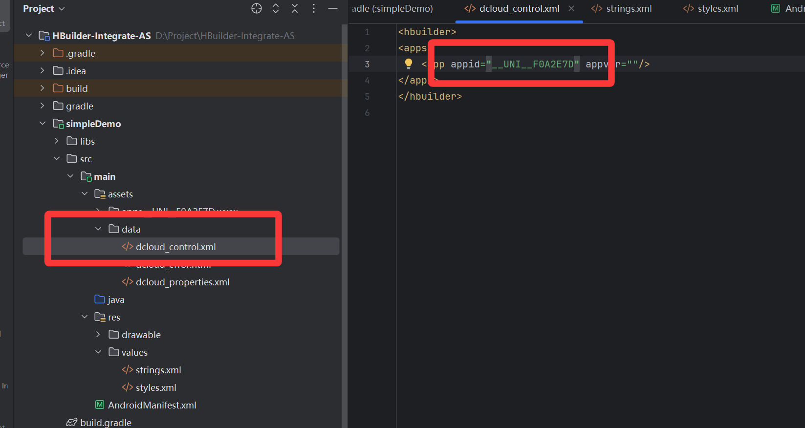This screenshot has width=805, height=428.
Task: Switch to the AndroidManifest editor tab
Action: 788,8
